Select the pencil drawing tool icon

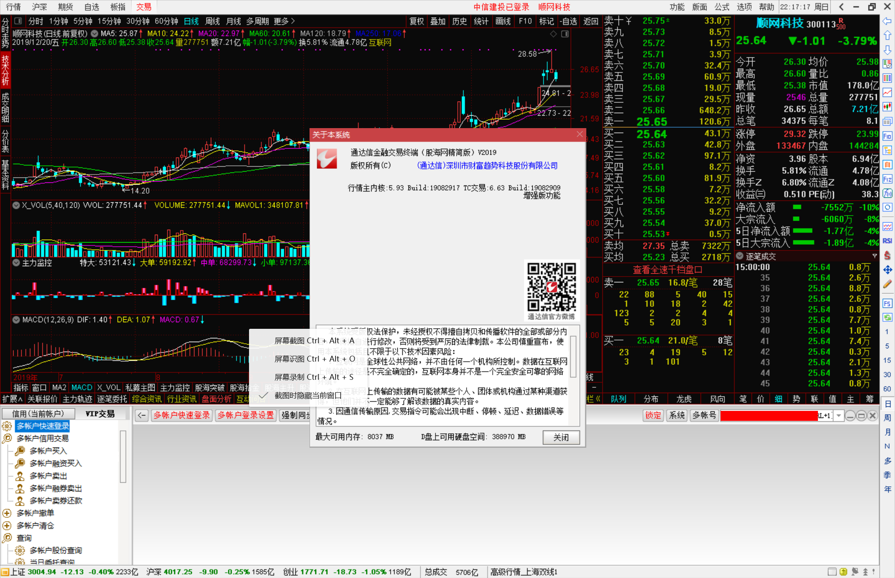click(x=887, y=284)
